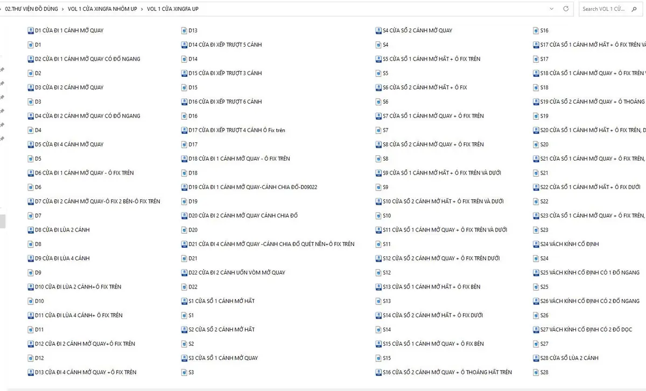Select D21 CỬA ĐI 4 CÁNH MỞ QUAY -CÁNH CHIA ĐỐ QUÉT NỀN

268,244
